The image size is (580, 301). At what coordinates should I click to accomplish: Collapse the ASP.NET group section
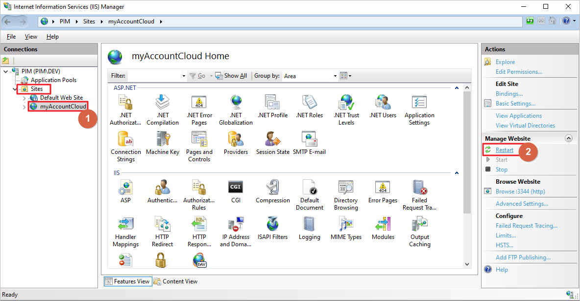457,88
